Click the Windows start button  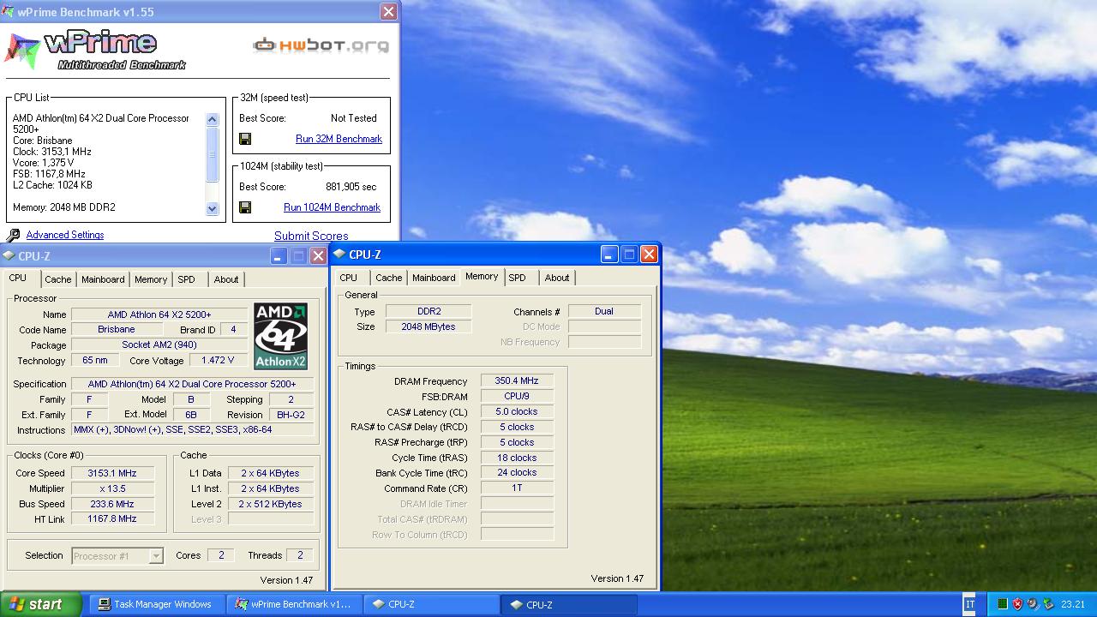tap(41, 604)
